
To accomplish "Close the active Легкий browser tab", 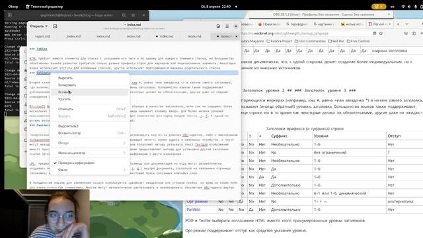I will (389, 24).
